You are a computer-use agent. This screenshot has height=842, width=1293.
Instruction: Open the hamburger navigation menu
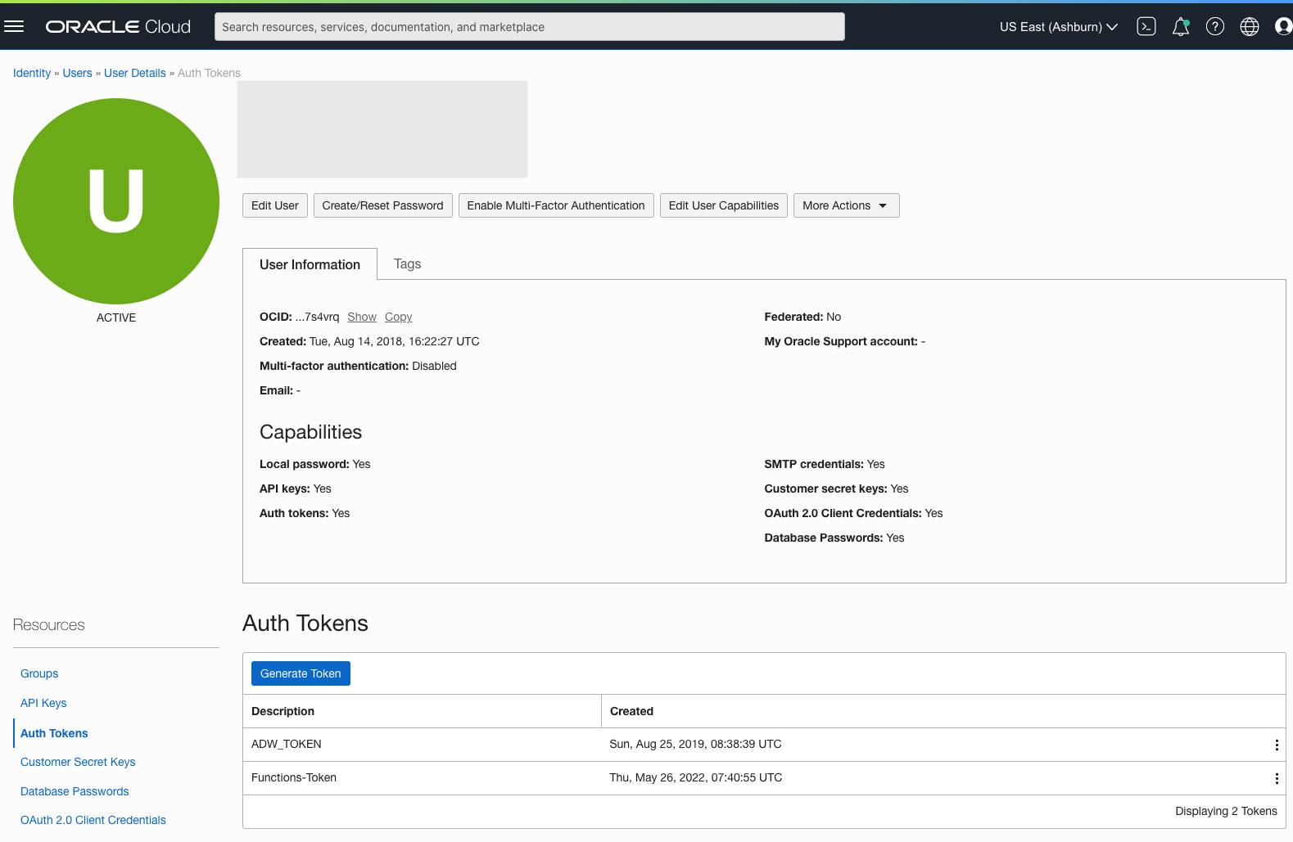[x=14, y=27]
